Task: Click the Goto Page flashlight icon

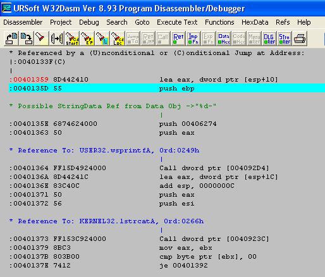Action: click(102, 39)
